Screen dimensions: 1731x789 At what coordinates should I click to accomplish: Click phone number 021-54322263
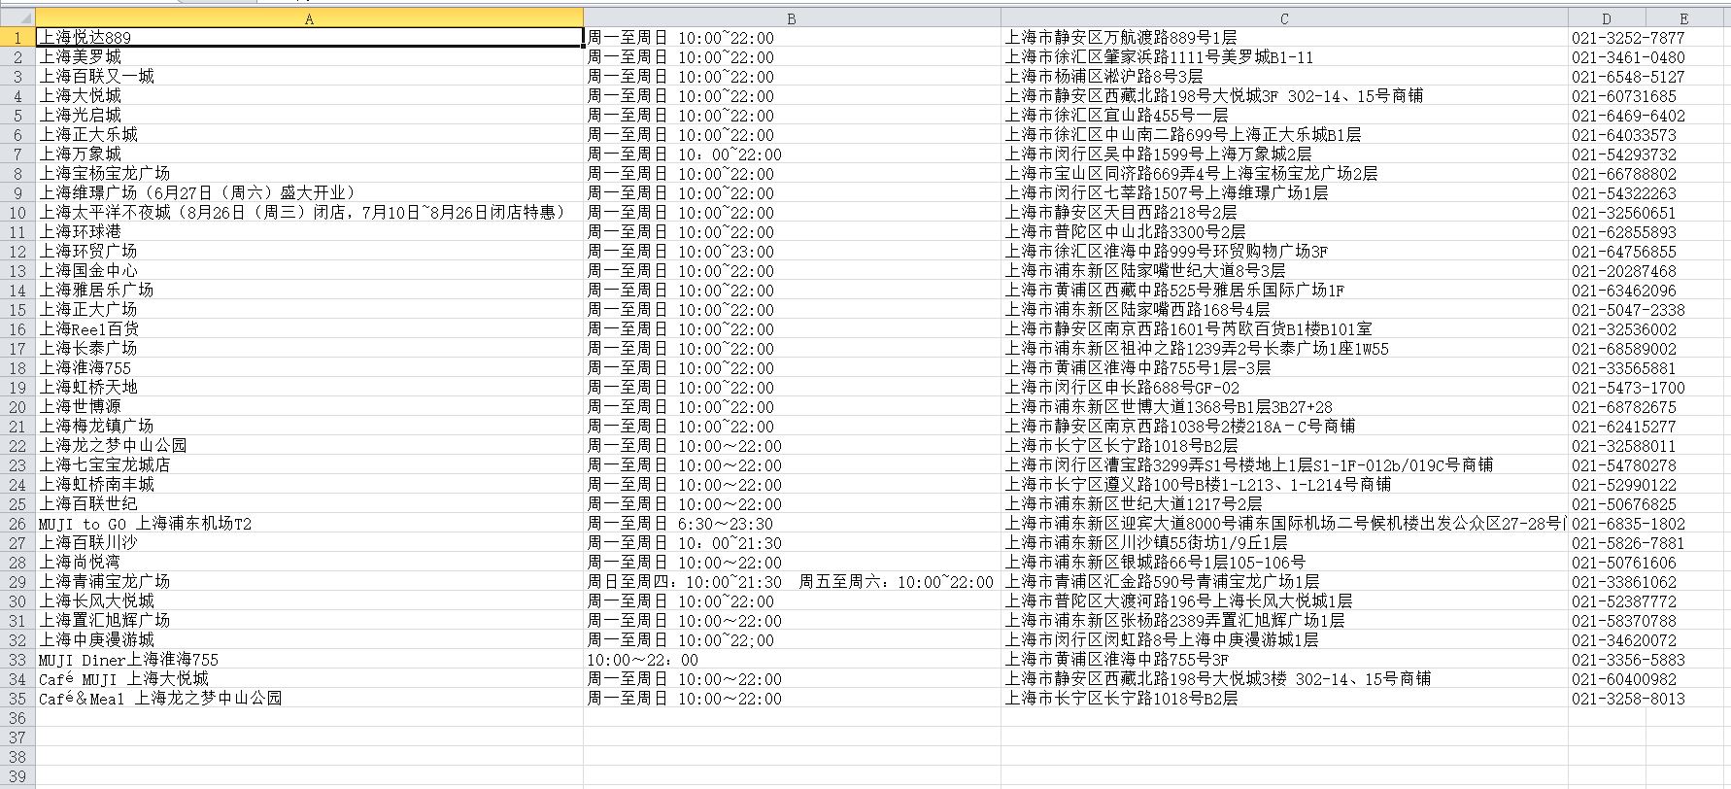(x=1624, y=193)
